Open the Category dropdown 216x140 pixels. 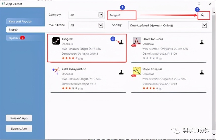click(86, 15)
